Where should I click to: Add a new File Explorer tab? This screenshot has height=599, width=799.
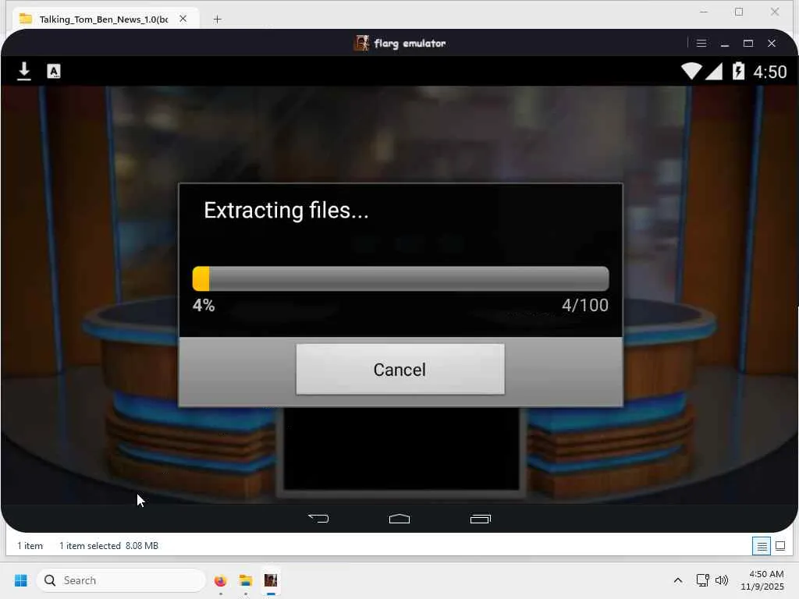pyautogui.click(x=217, y=19)
